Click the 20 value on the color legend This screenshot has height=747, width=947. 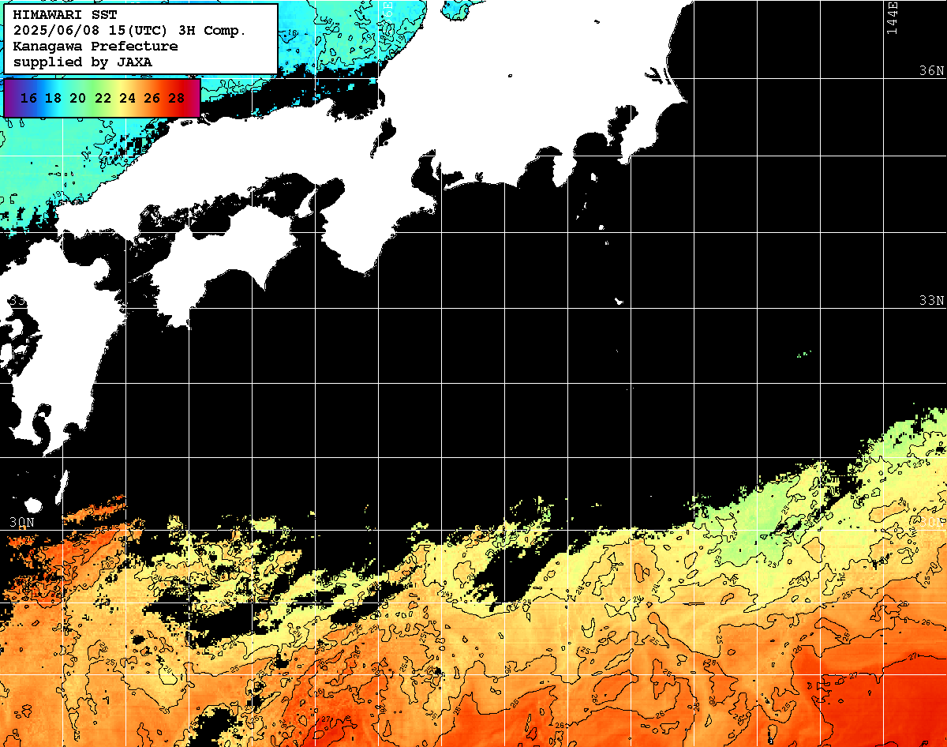click(x=77, y=98)
